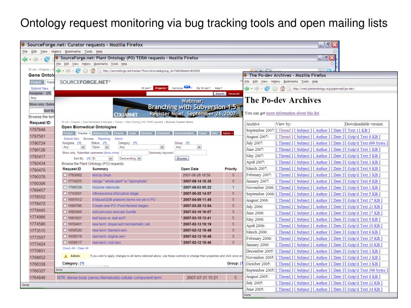Click page icon in Po-dev address bar
Image resolution: width=411 pixels, height=308 pixels.
pos(290,89)
